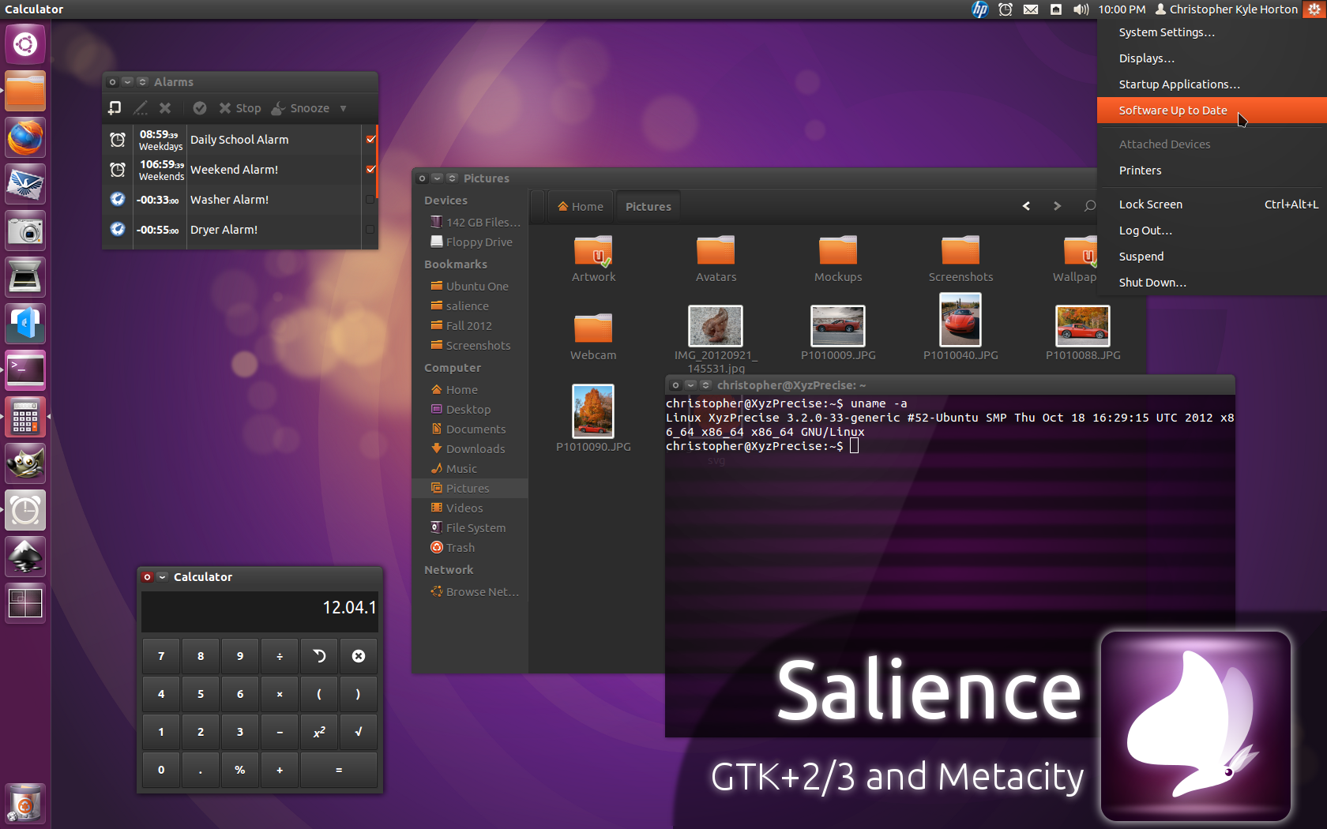Open the GIMP launcher icon
Viewport: 1327px width, 829px height.
pyautogui.click(x=25, y=463)
